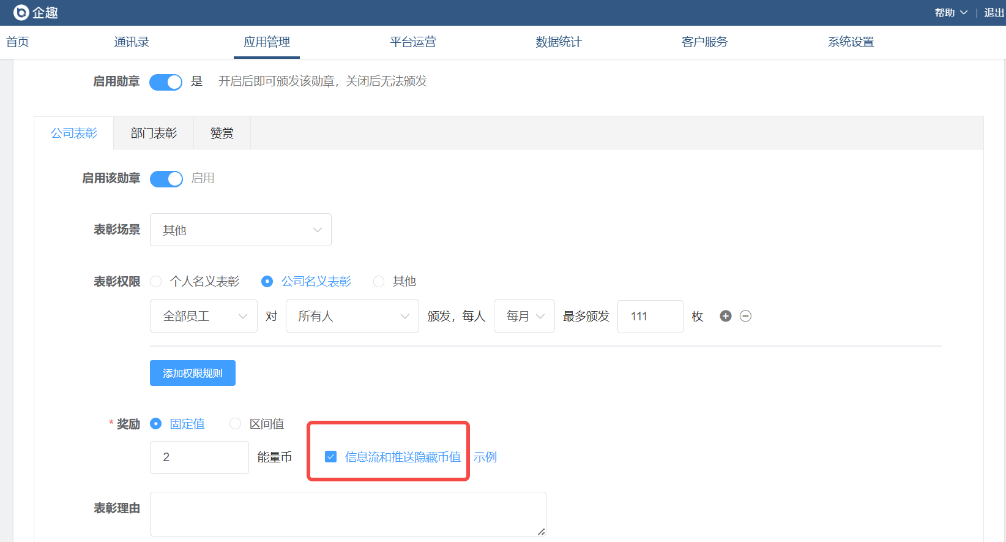This screenshot has width=1006, height=542.
Task: Switch to the 赞赏 tab
Action: 222,133
